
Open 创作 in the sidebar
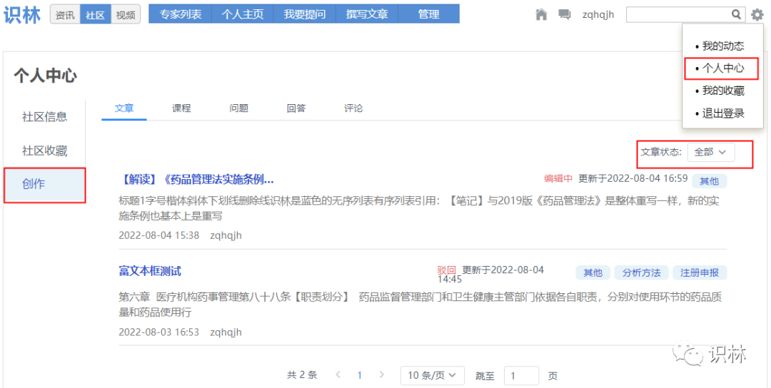[x=44, y=185]
